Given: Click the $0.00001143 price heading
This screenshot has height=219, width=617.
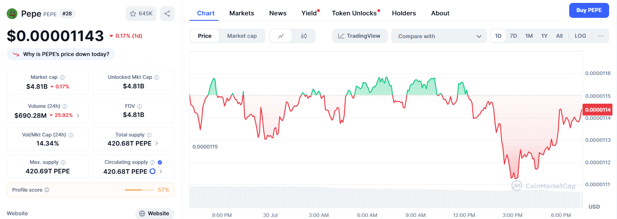Looking at the screenshot, I should 55,36.
